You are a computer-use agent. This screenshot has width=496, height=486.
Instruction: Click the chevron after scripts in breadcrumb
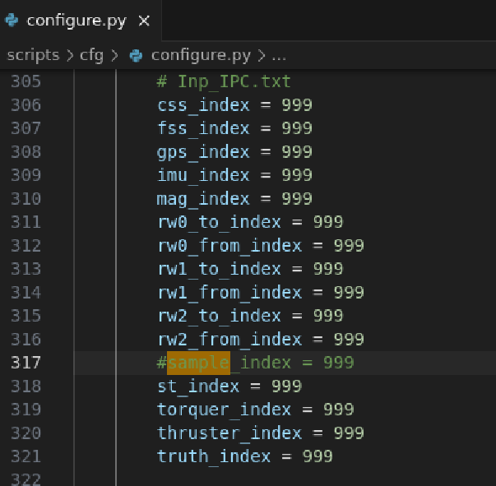[70, 56]
